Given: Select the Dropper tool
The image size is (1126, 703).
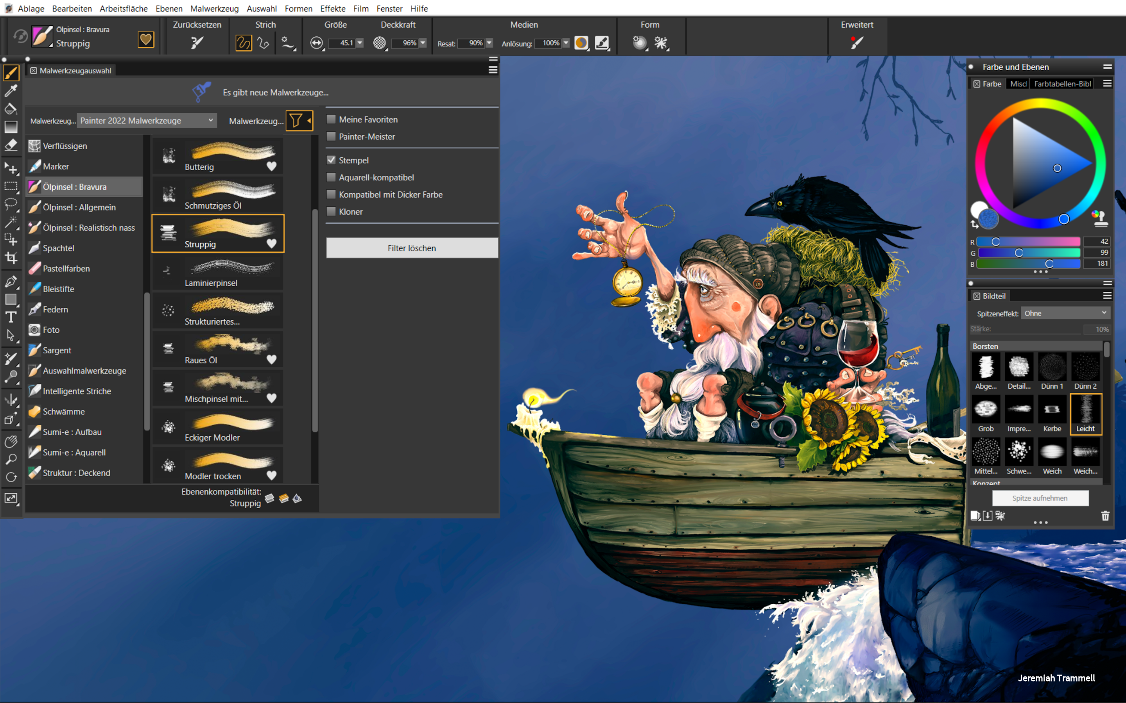Looking at the screenshot, I should (x=11, y=91).
